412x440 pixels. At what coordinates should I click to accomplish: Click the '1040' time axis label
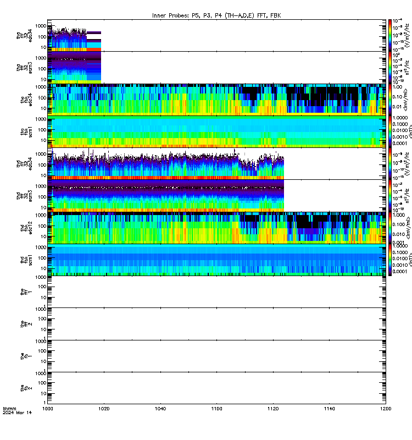click(x=160, y=409)
